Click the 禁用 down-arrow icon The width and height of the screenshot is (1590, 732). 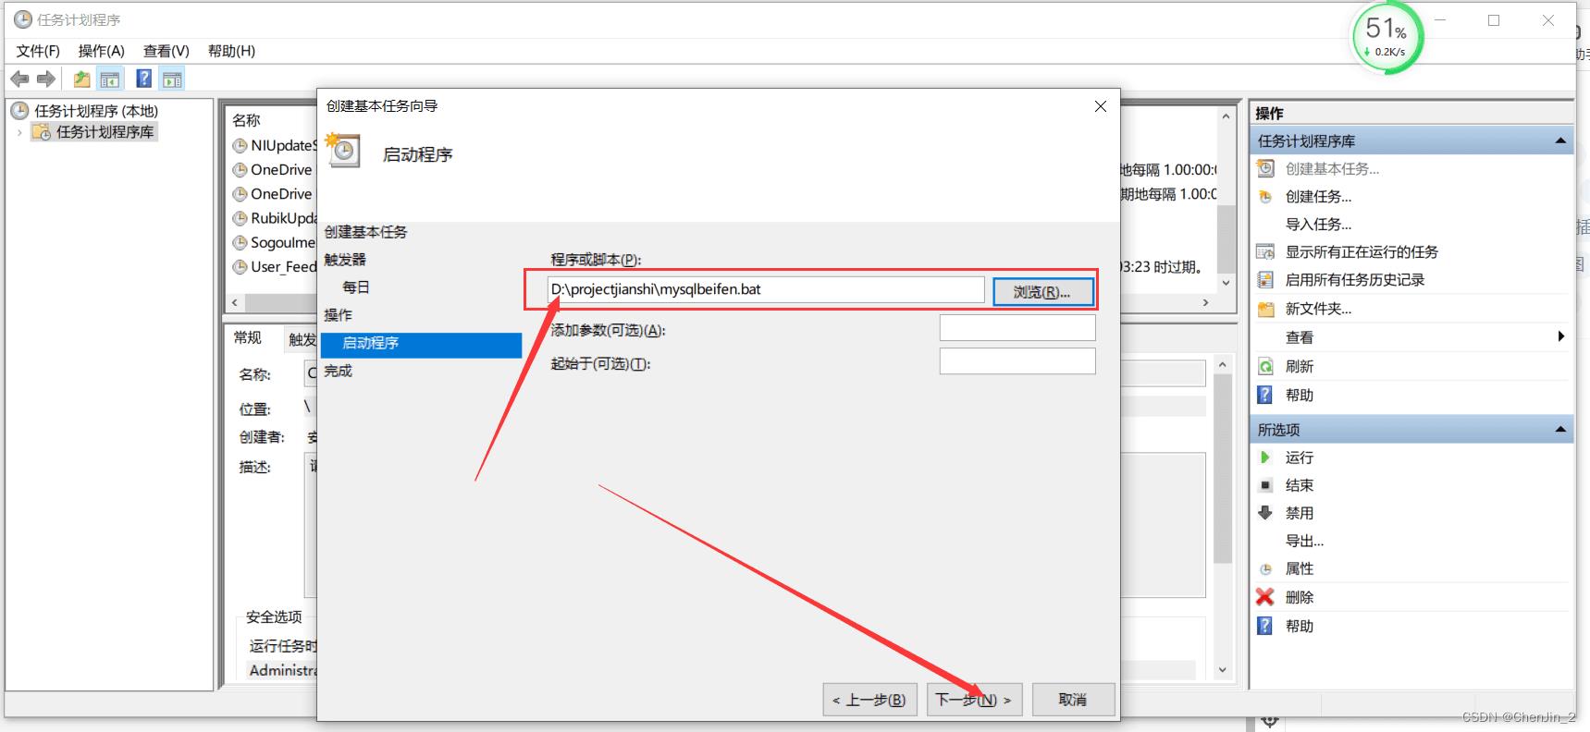point(1265,512)
